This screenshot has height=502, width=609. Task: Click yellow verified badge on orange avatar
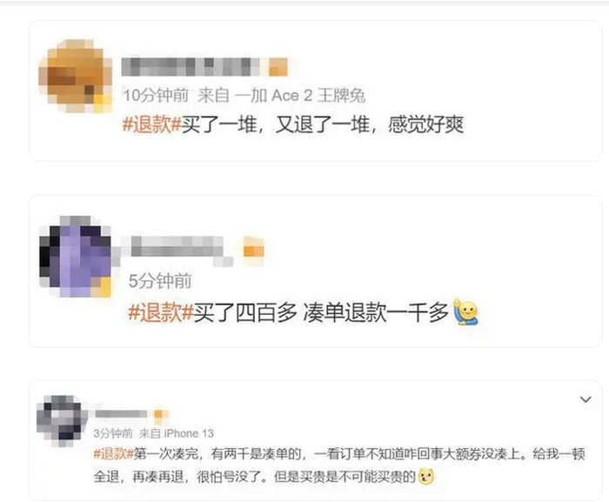click(102, 104)
